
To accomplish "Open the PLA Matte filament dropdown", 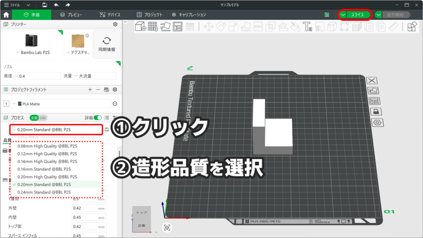I will [62, 104].
